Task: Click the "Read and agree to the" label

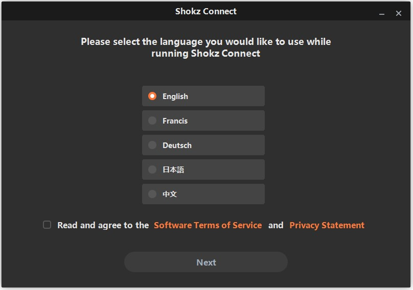Action: pos(103,225)
